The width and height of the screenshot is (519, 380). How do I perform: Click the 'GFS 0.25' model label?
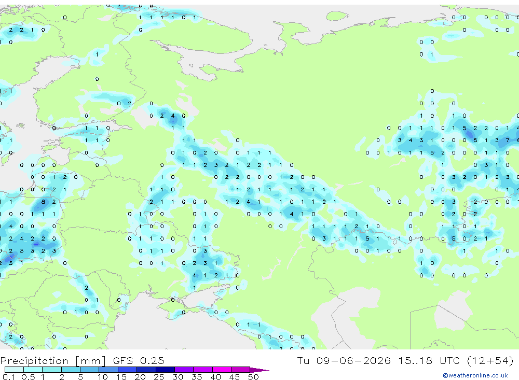click(x=139, y=360)
